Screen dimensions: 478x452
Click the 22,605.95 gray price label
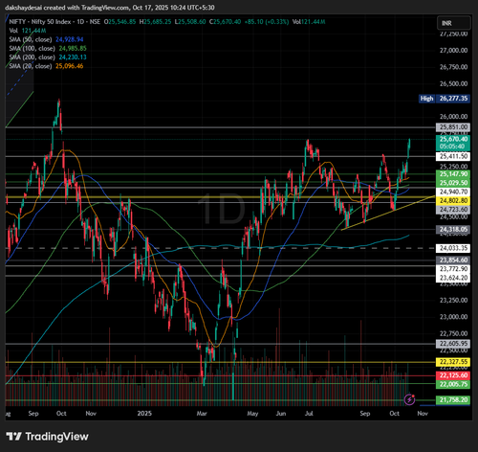coord(453,344)
